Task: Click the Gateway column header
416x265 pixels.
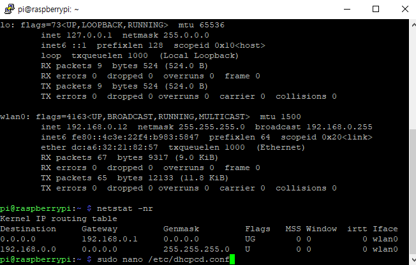Action: coord(100,229)
